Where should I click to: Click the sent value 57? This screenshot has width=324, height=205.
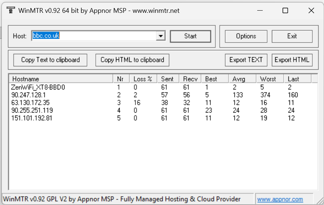click(164, 95)
